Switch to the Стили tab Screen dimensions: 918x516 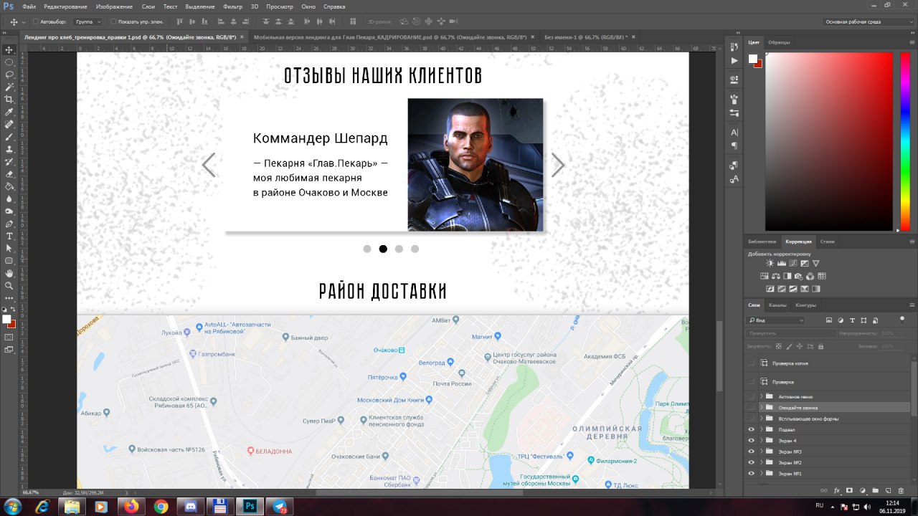[827, 242]
